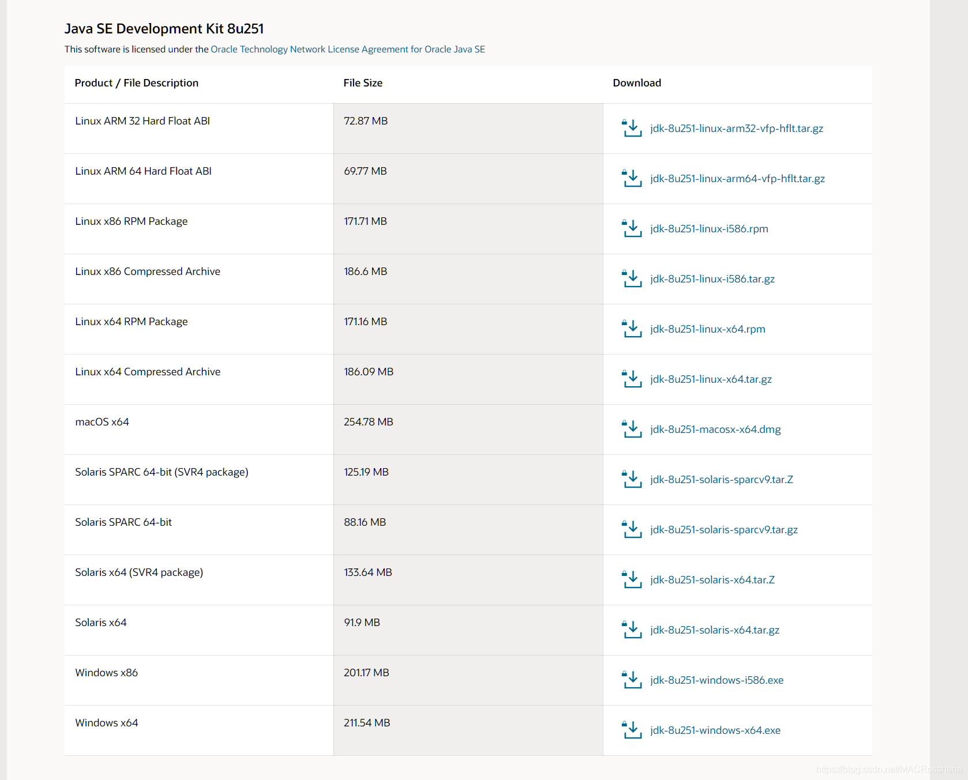Select the Linux x86 Compressed Archive text
Viewport: 968px width, 780px height.
click(x=148, y=272)
